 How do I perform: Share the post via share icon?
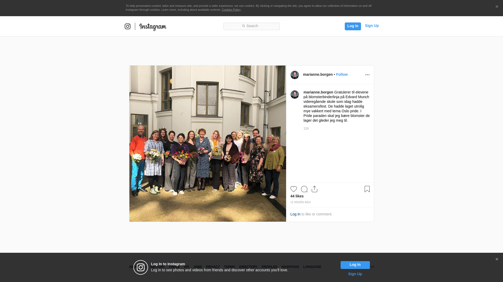(x=314, y=189)
